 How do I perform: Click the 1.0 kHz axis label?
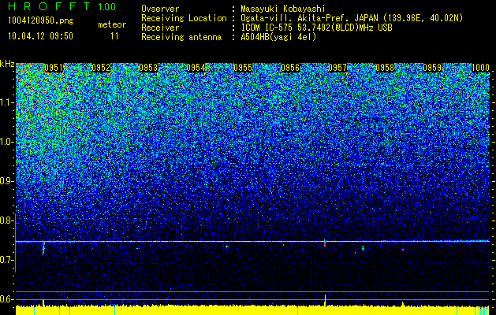coord(7,142)
